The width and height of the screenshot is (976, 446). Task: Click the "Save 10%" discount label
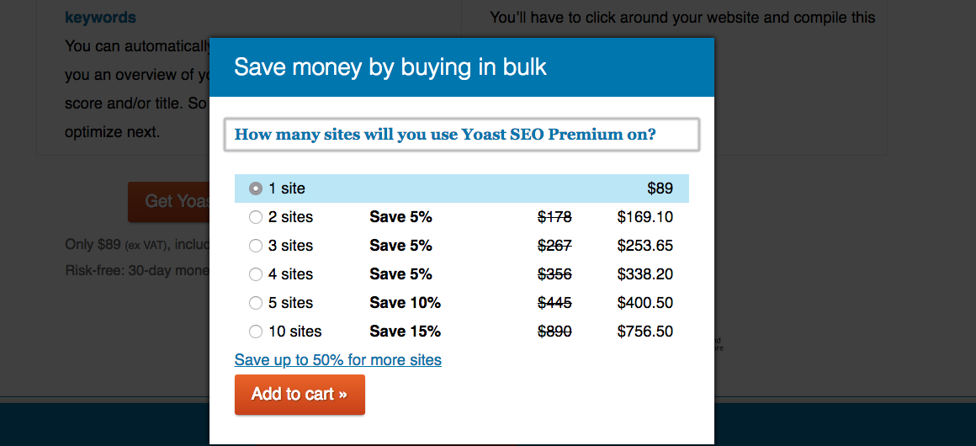(405, 303)
